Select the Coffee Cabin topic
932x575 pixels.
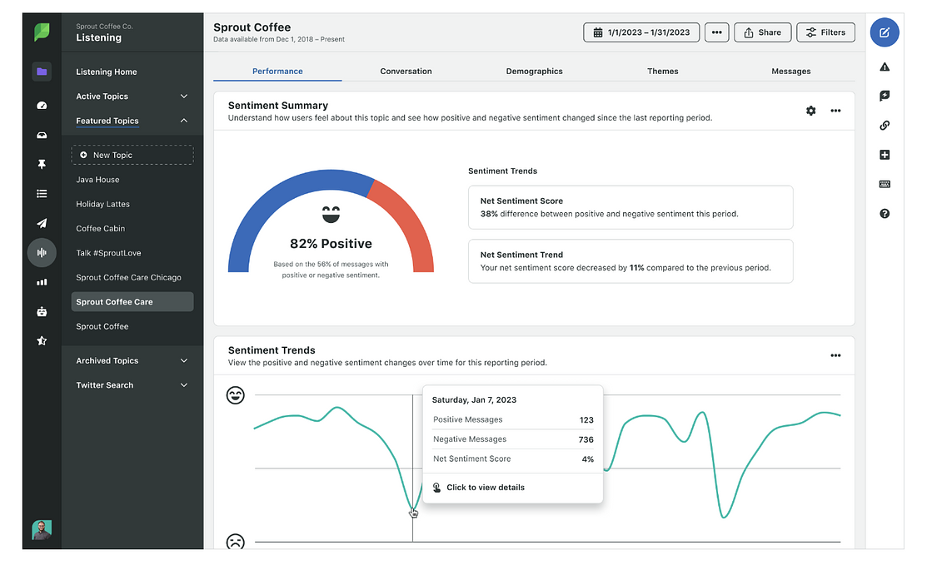(x=101, y=228)
